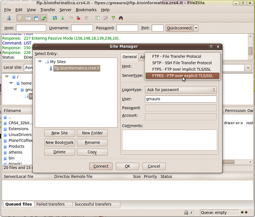The image size is (255, 217).
Task: Select the Products folder in file list
Action: [x=17, y=146]
